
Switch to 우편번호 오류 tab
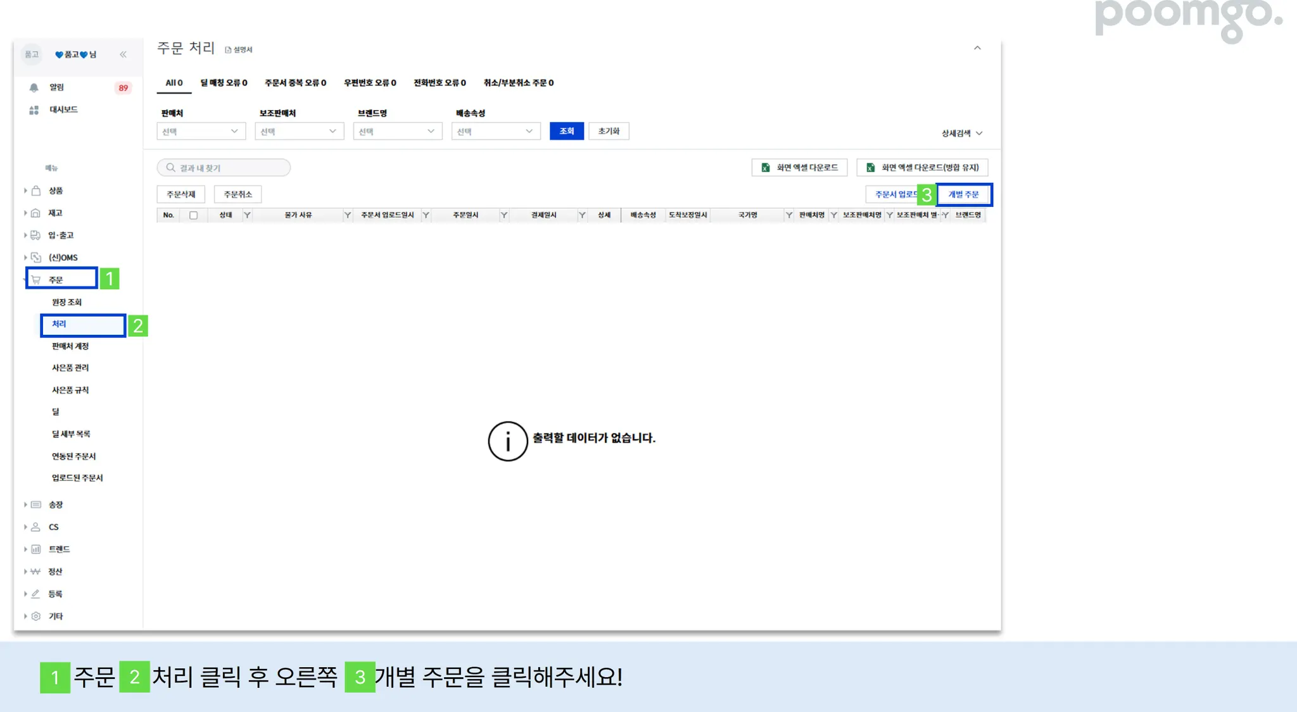370,83
